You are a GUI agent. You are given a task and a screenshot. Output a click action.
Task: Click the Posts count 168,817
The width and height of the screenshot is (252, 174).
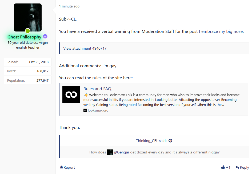(x=42, y=71)
